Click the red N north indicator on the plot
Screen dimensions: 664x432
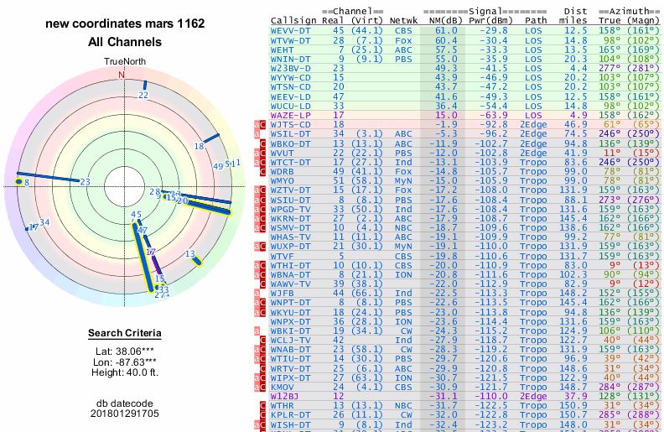tap(122, 75)
